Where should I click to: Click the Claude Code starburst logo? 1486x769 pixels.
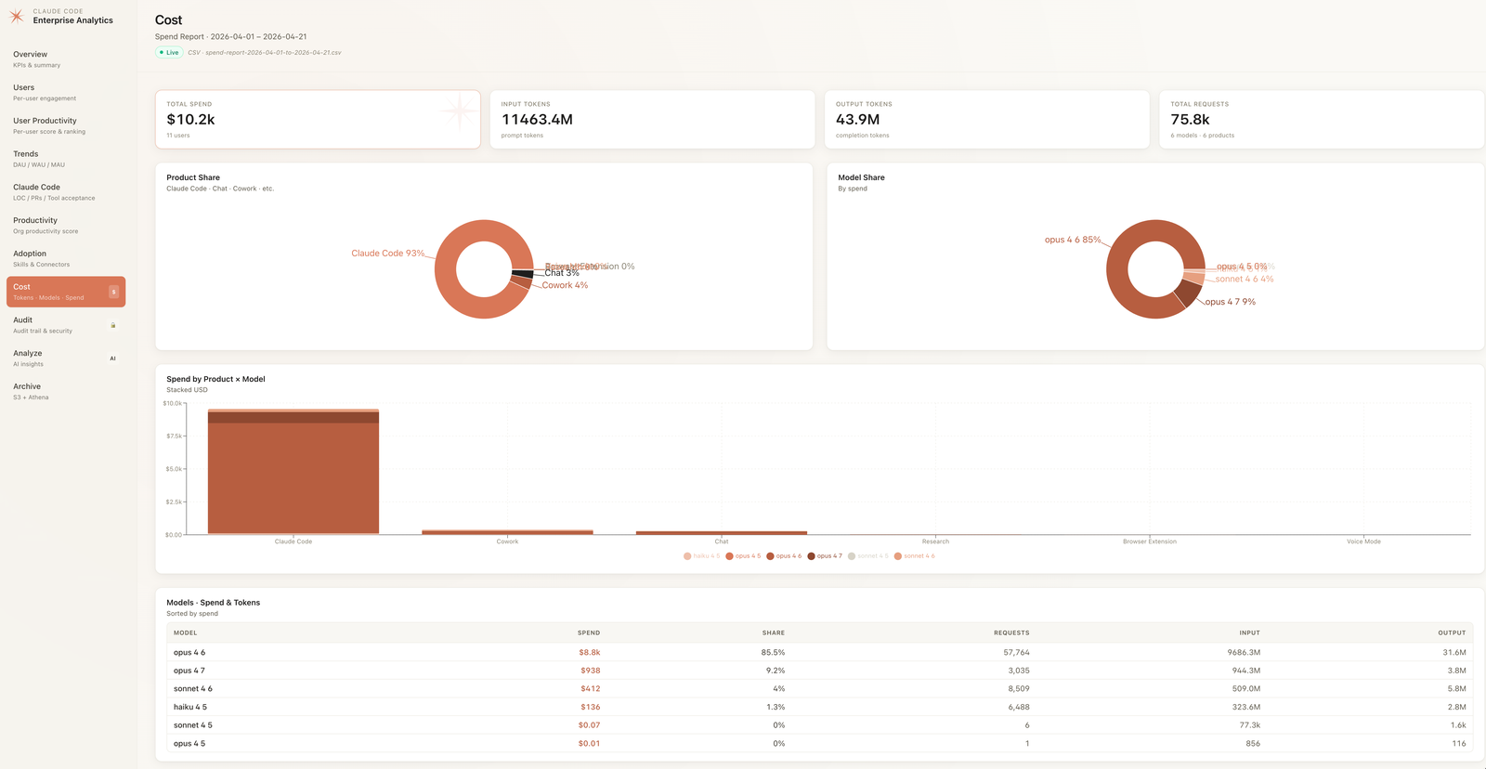tap(16, 17)
